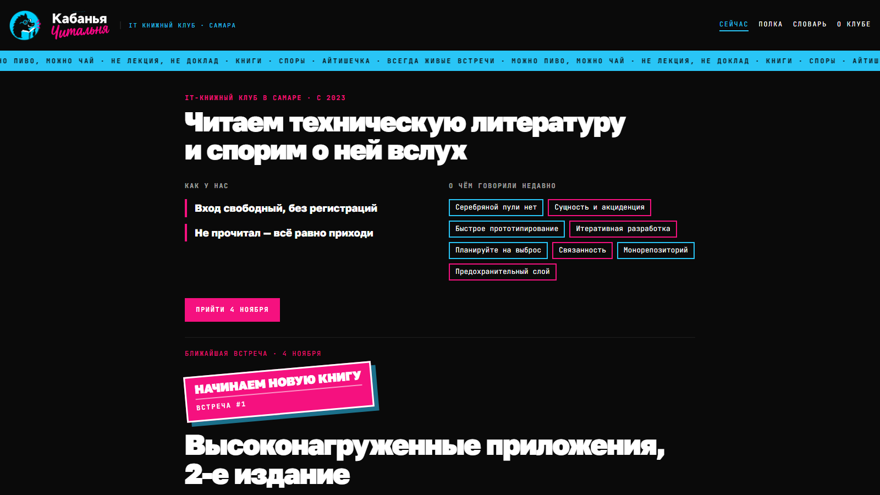Open the Итеративная разработка tag
This screenshot has width=880, height=495.
tap(623, 229)
